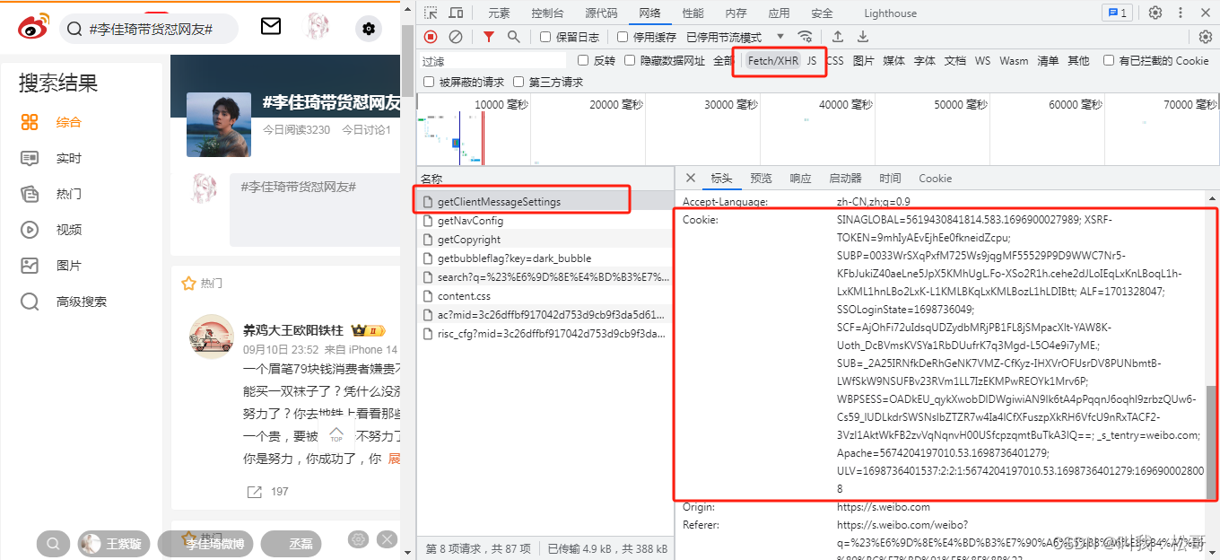
Task: Show 全部 request types
Action: 723,61
